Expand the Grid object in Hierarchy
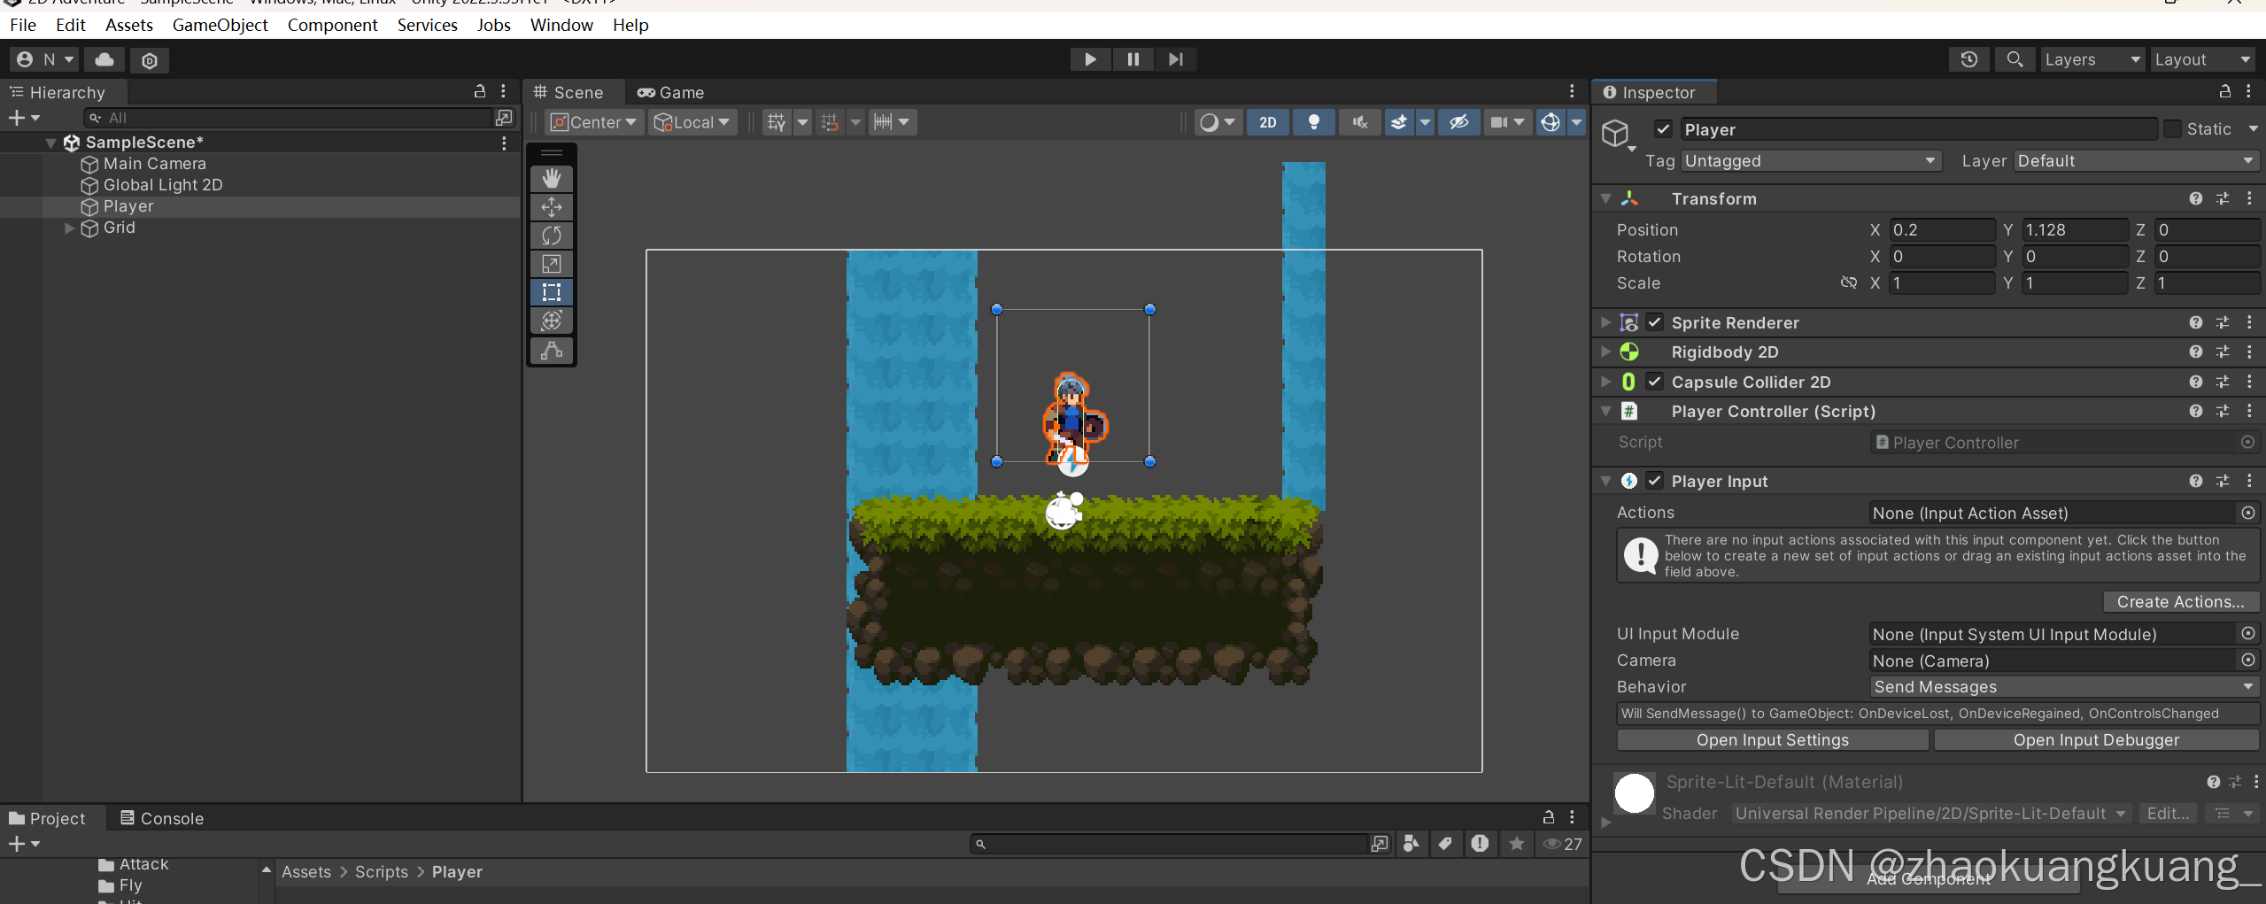The image size is (2266, 904). [x=69, y=228]
